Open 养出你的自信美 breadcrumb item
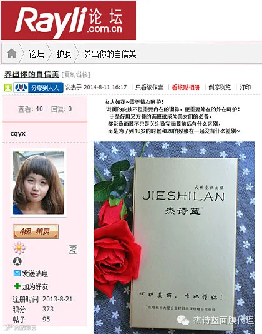This screenshot has height=334, width=262. coord(110,54)
